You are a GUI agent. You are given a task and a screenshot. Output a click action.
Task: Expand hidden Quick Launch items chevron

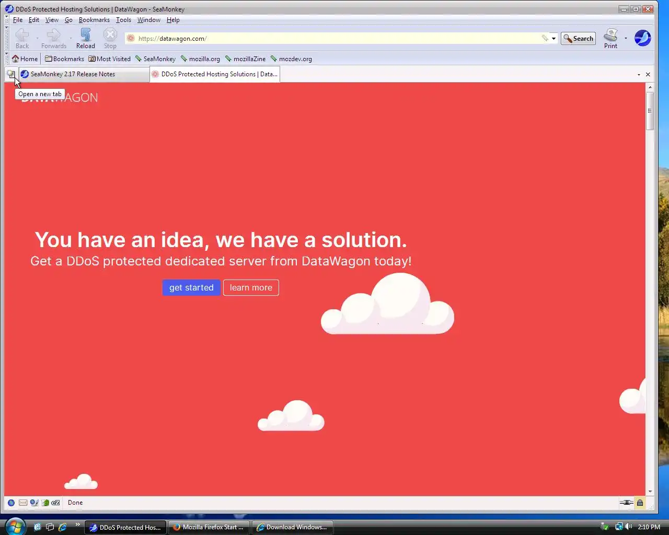(x=78, y=524)
